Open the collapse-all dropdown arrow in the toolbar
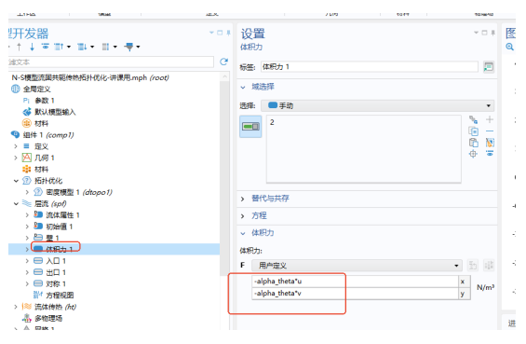Screen dimensions: 526x344 [69, 47]
